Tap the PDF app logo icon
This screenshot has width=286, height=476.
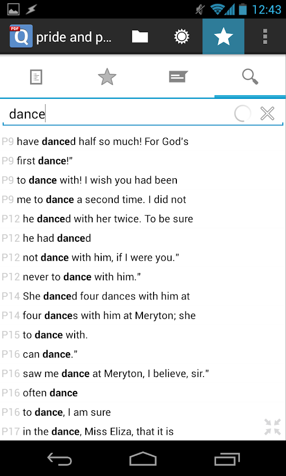tap(21, 36)
